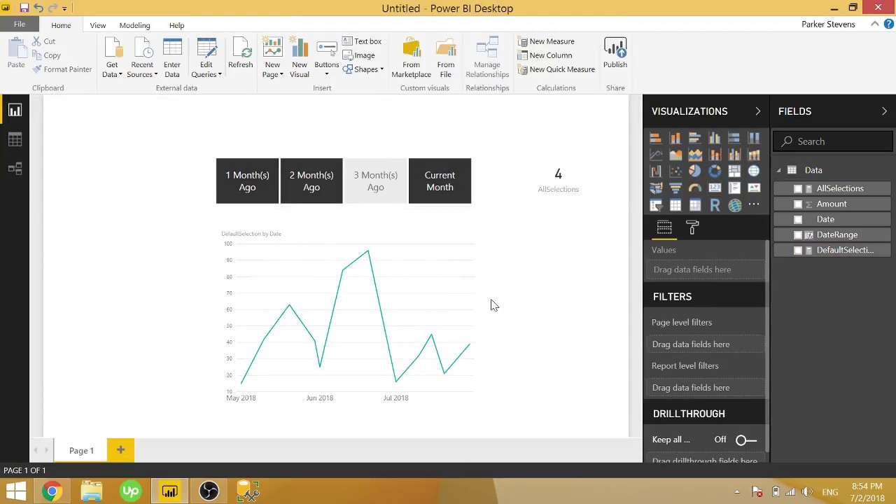This screenshot has width=896, height=504.
Task: Choose the donut chart visualization
Action: click(x=715, y=171)
